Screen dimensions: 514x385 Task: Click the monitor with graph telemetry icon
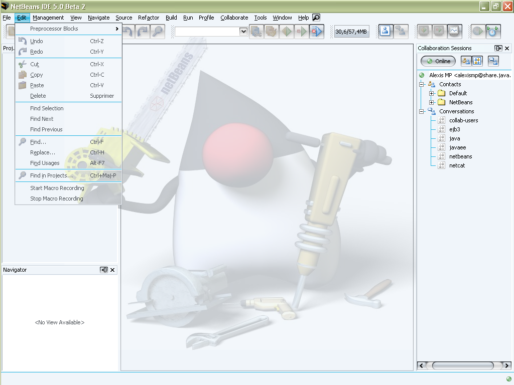tap(454, 32)
